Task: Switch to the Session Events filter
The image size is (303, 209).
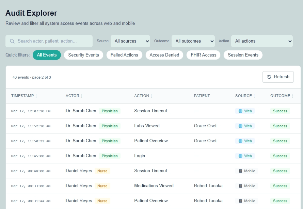Action: [243, 55]
